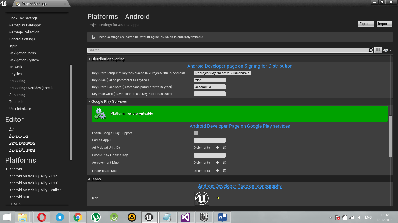Open Rendering settings in the sidebar
398x223 pixels.
(17, 81)
